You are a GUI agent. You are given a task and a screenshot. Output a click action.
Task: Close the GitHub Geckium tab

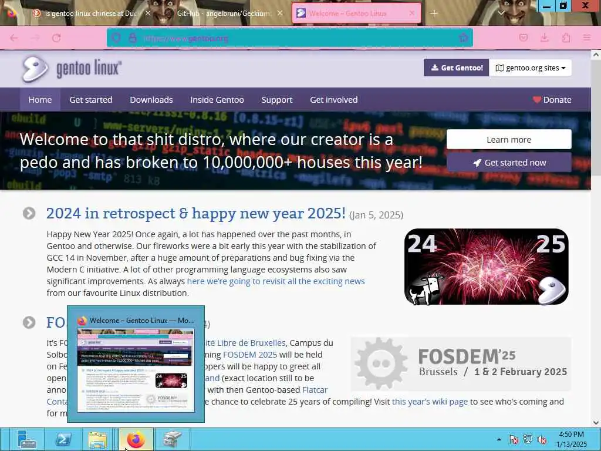[280, 14]
